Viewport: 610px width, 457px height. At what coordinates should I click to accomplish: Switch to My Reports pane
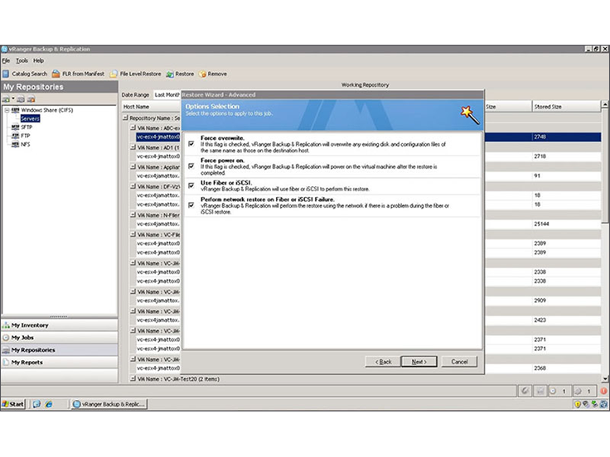[x=60, y=362]
